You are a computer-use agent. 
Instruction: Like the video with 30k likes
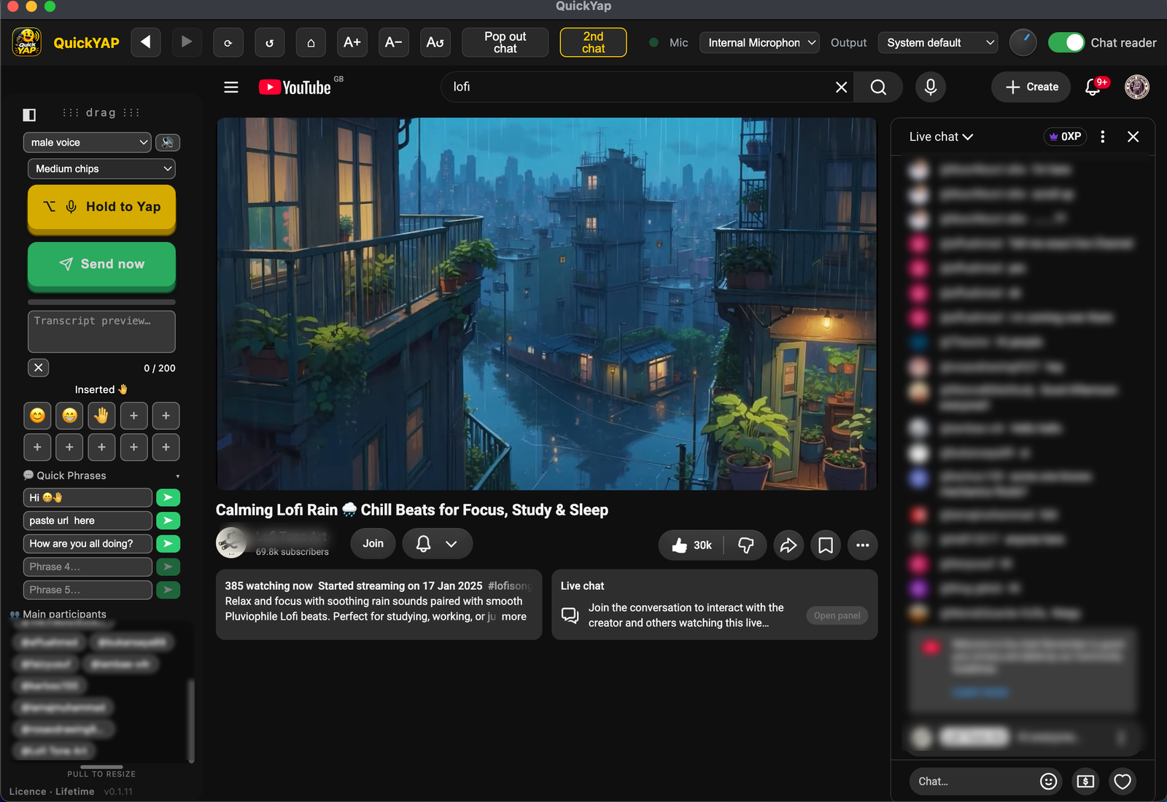click(691, 545)
